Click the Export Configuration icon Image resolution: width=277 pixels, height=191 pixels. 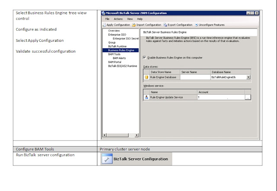[165, 25]
